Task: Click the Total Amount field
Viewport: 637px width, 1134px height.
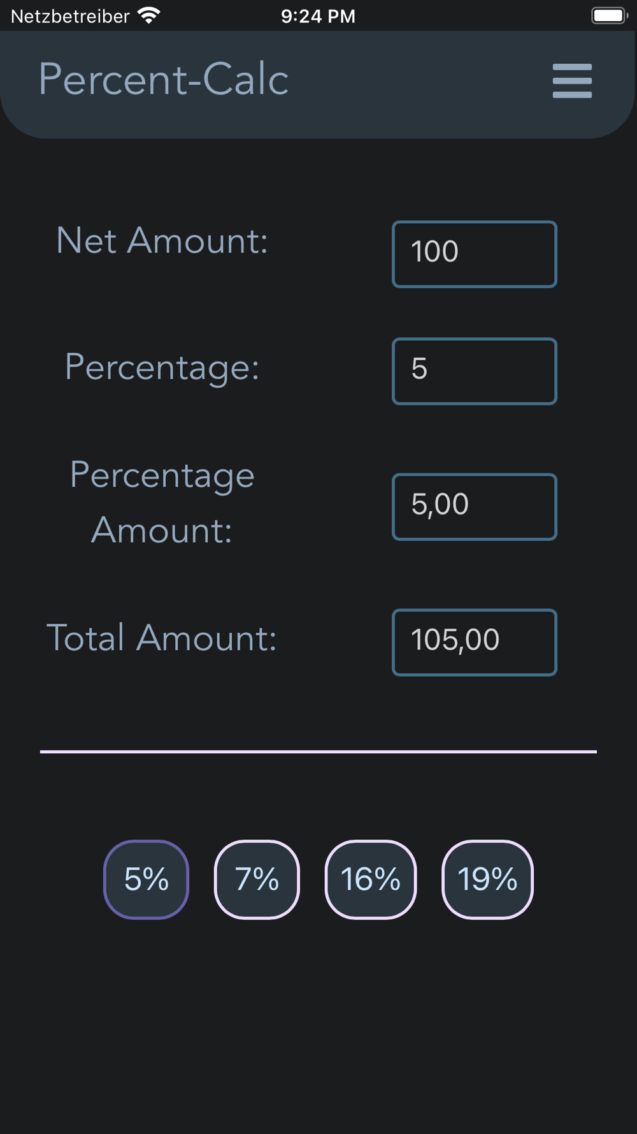Action: pyautogui.click(x=474, y=642)
